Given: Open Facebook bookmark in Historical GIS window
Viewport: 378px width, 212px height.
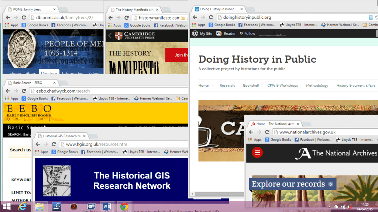Looking at the screenshot, I should click(100, 152).
